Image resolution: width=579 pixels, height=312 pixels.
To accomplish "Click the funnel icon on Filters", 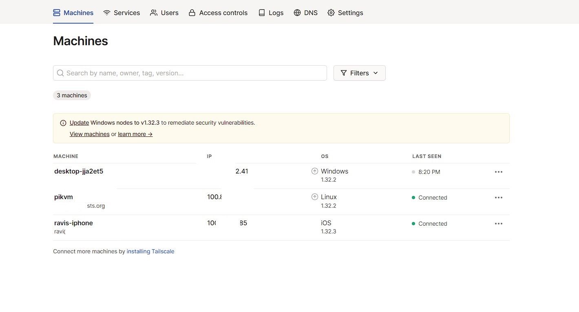I will 344,73.
